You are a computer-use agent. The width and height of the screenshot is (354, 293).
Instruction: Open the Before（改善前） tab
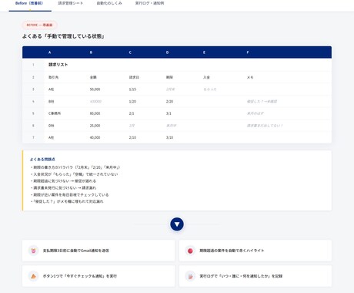coord(30,4)
